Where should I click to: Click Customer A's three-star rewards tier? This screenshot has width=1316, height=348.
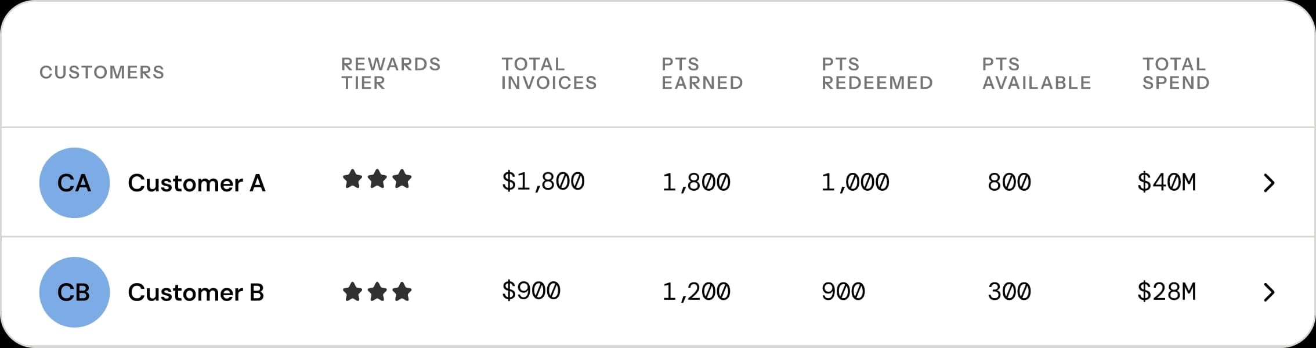click(377, 179)
